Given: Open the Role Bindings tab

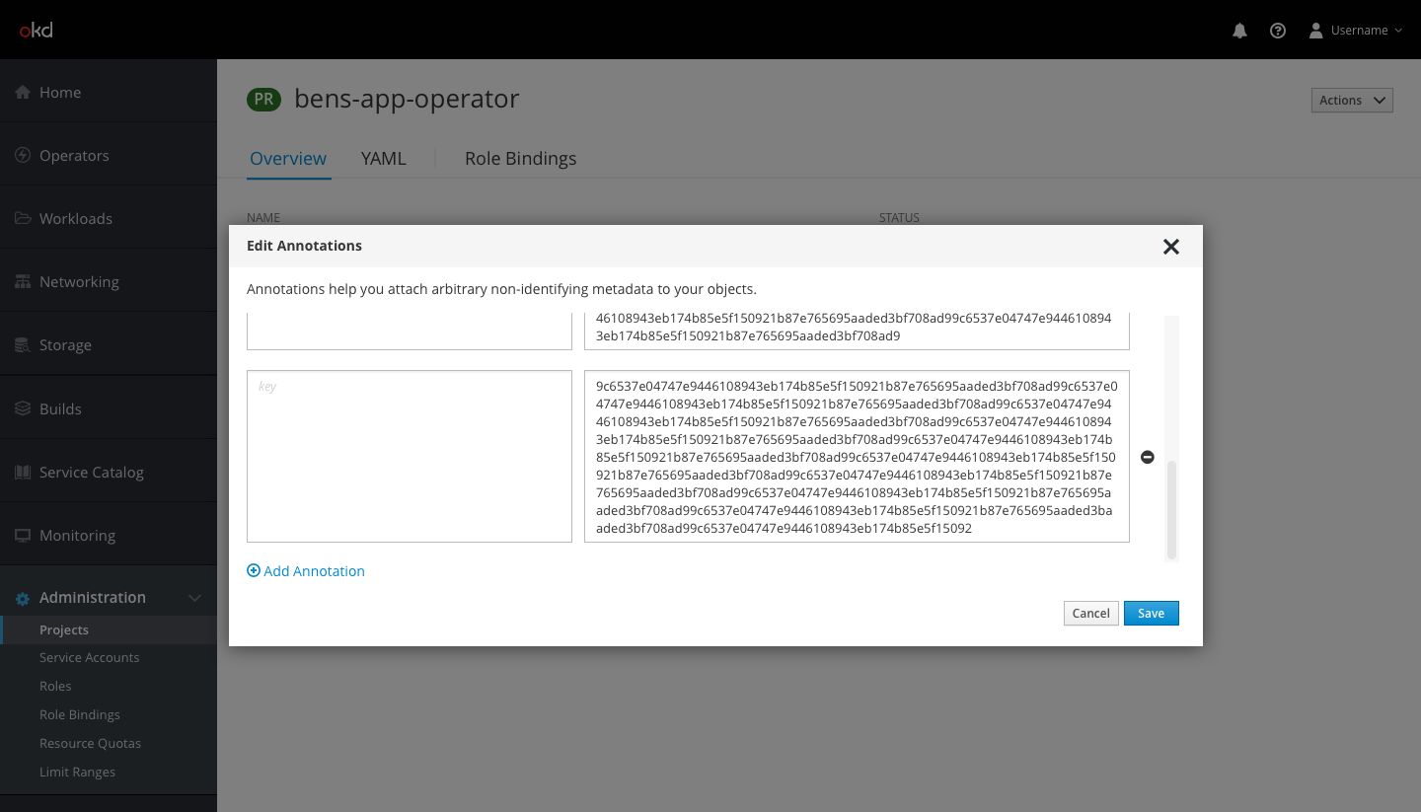Looking at the screenshot, I should 521,158.
